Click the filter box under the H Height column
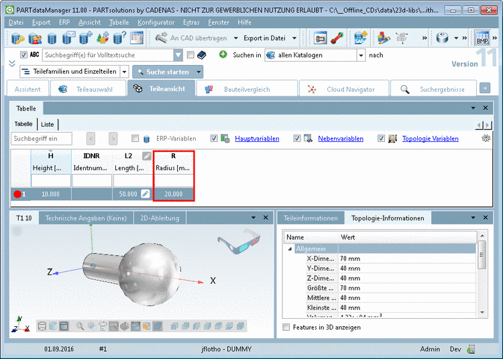Image resolution: width=503 pixels, height=359 pixels. tap(51, 181)
